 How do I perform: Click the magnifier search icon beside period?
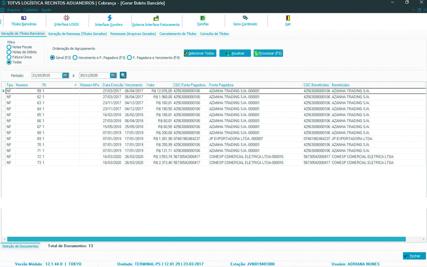123,75
